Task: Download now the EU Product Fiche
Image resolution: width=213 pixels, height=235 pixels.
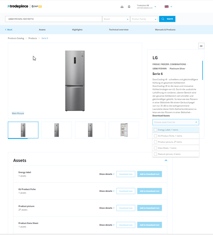Action: [x=126, y=191]
